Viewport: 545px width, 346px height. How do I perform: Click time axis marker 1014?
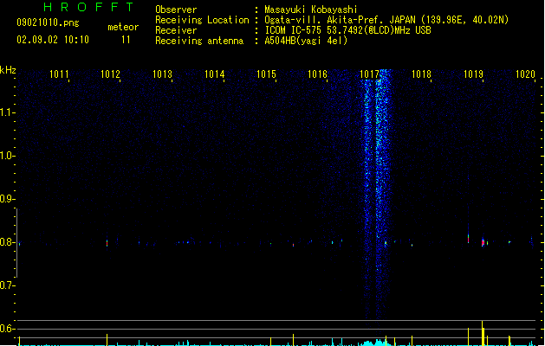point(215,74)
